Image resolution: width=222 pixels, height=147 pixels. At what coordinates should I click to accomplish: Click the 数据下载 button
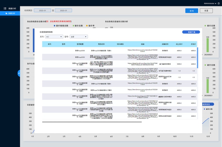point(191,32)
